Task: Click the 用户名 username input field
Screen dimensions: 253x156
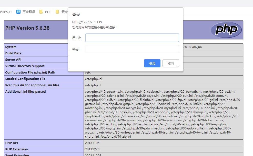Action: click(x=132, y=38)
